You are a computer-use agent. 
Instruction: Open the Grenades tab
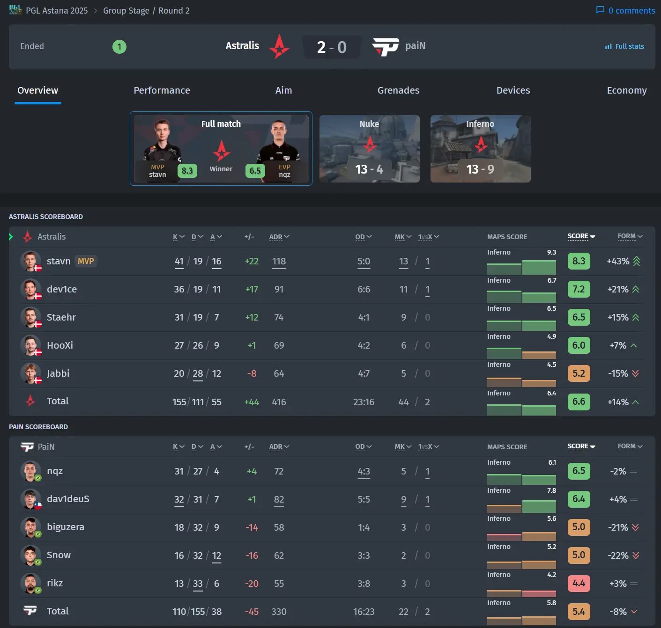(x=399, y=90)
